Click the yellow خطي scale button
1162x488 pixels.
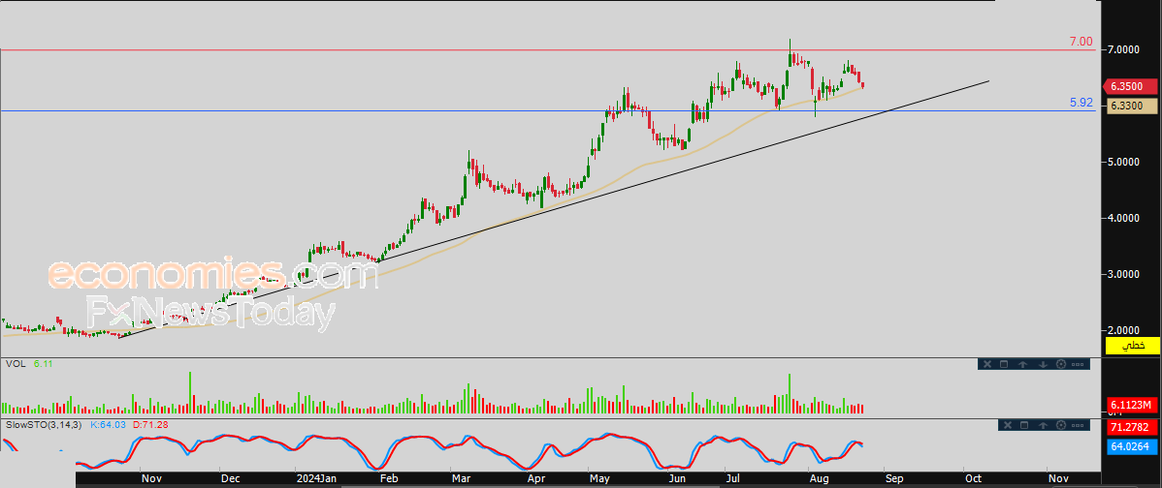(x=1133, y=346)
